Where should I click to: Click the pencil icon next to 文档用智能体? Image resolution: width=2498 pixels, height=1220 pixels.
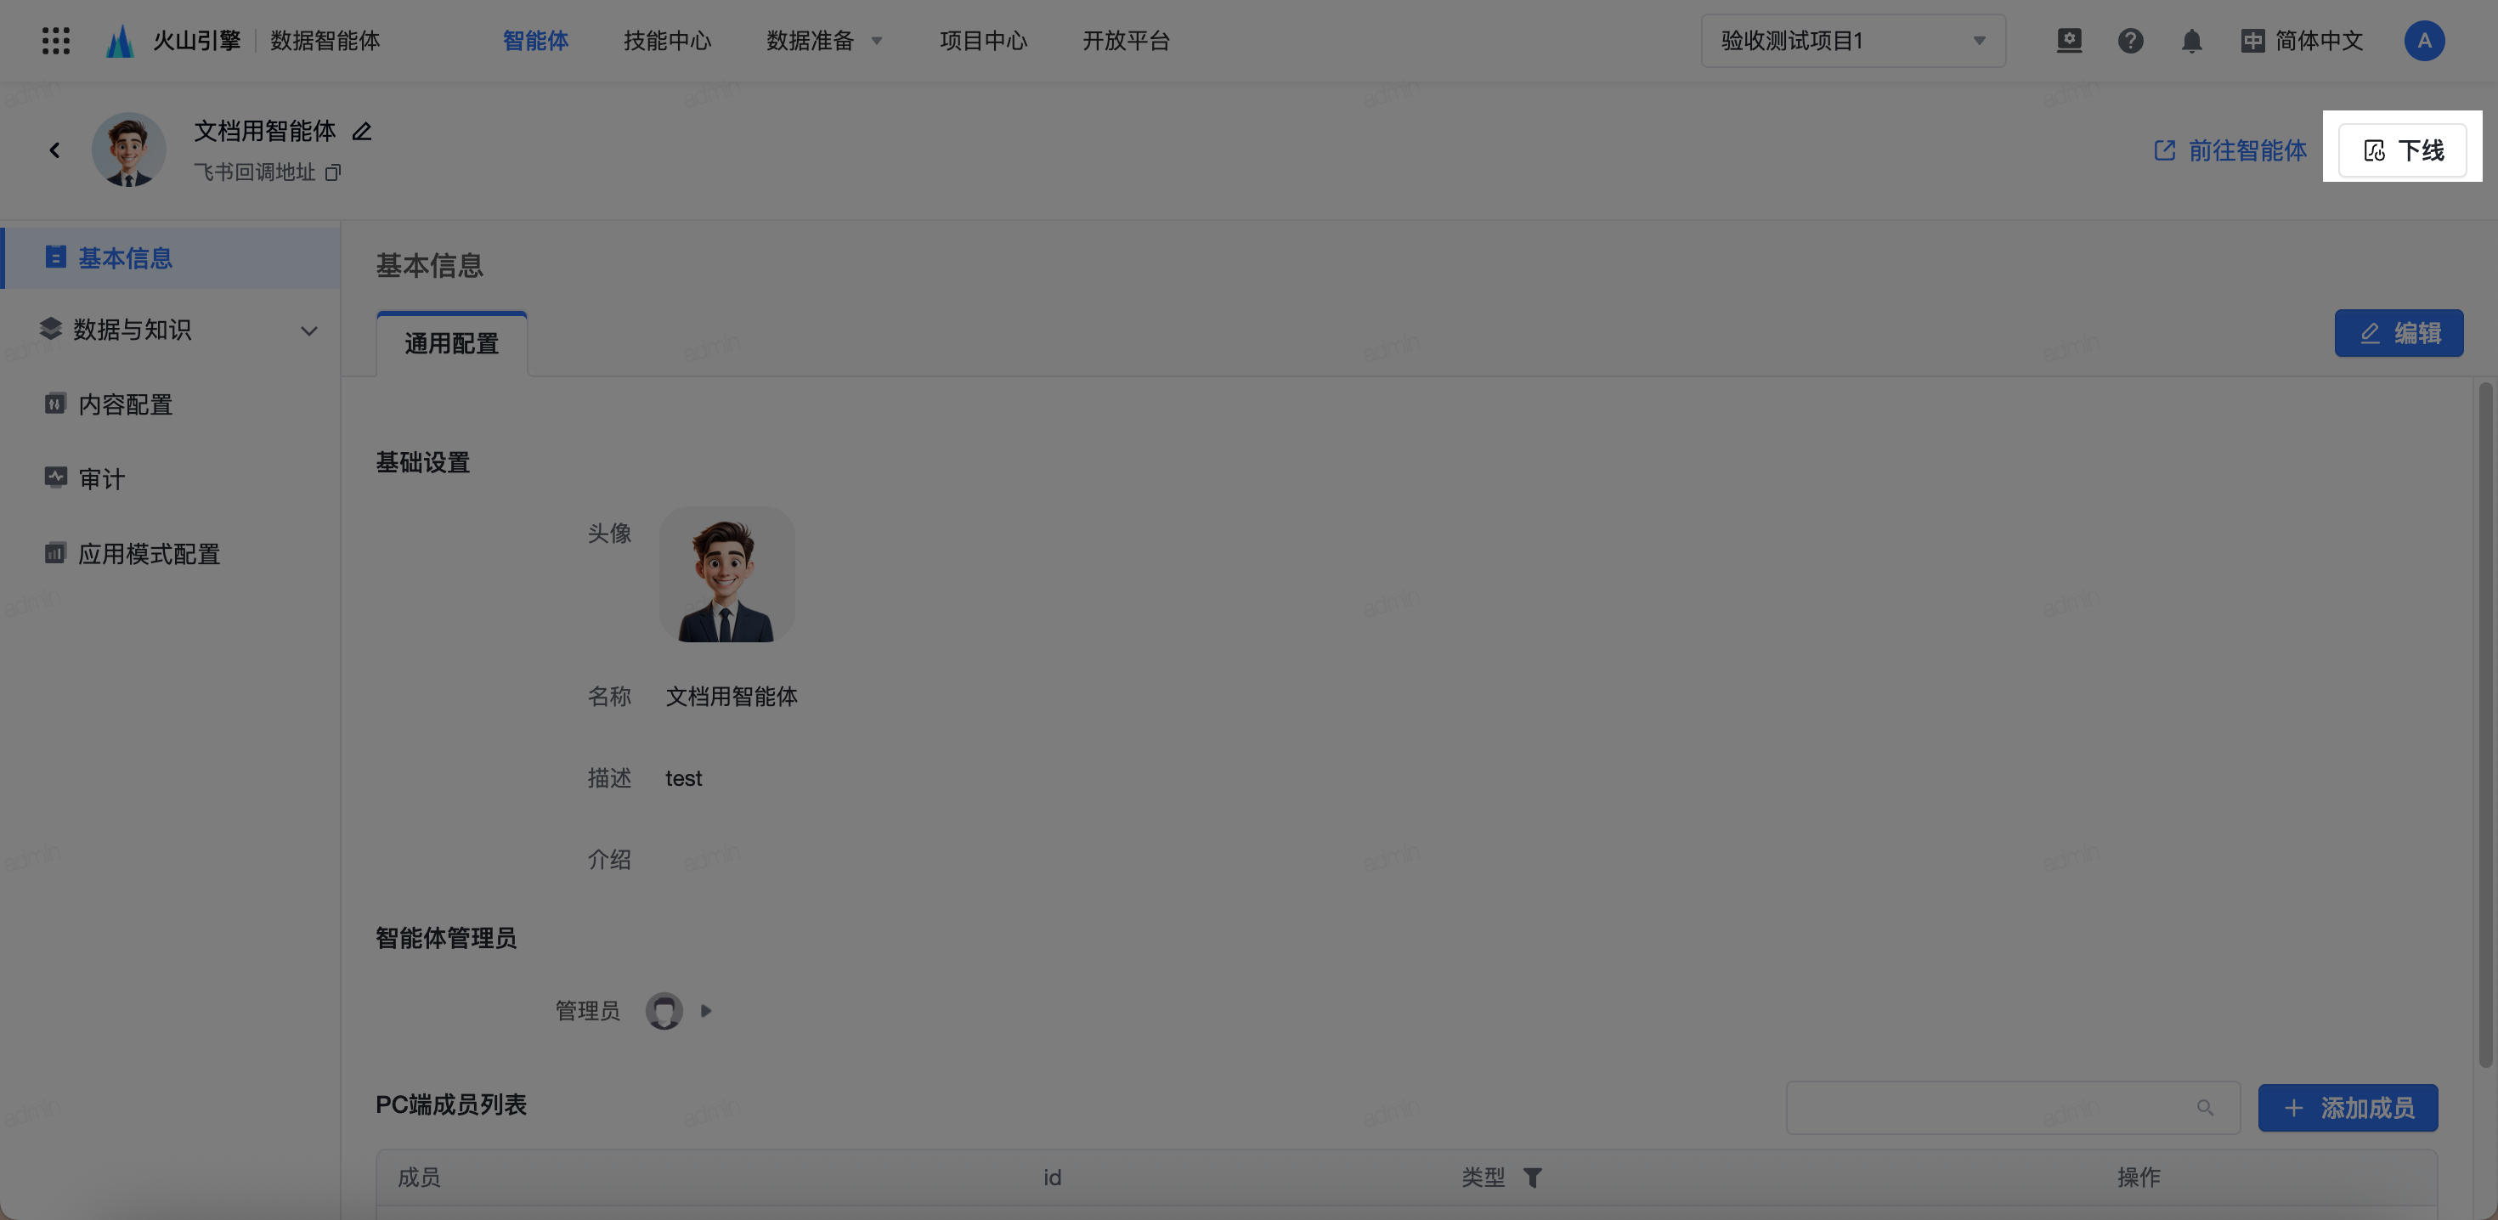click(362, 131)
